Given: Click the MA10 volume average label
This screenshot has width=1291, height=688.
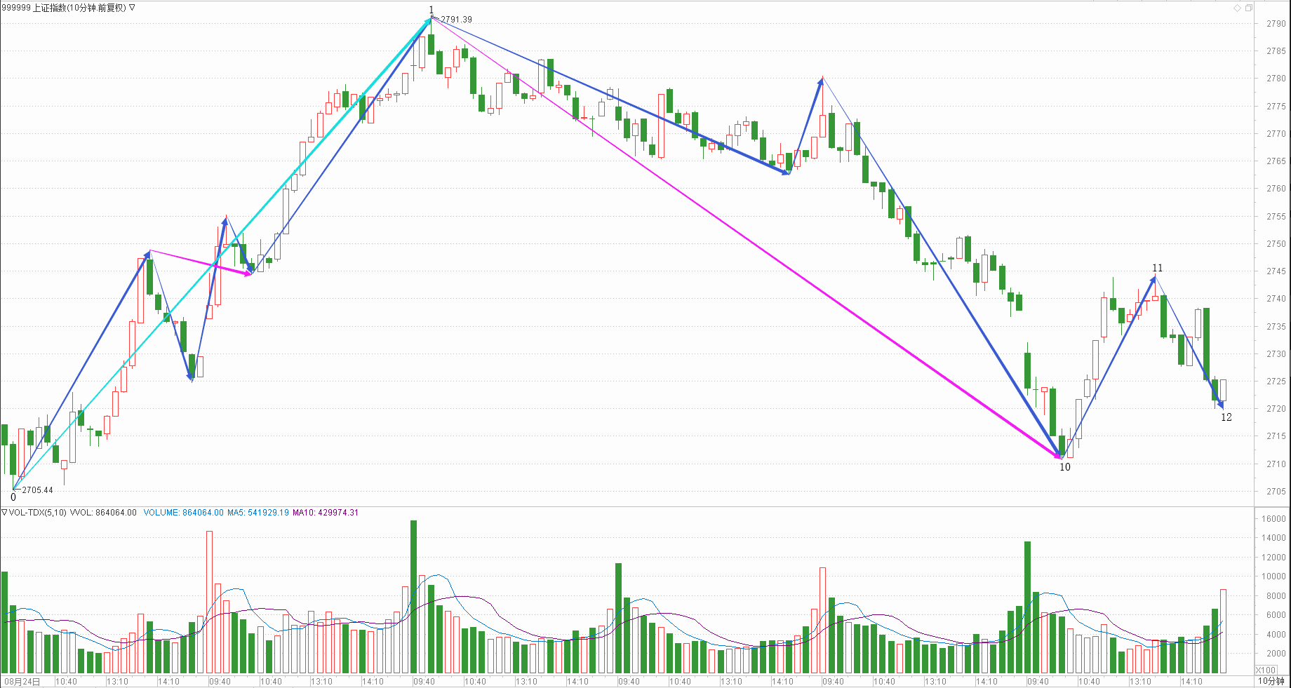Looking at the screenshot, I should (325, 513).
